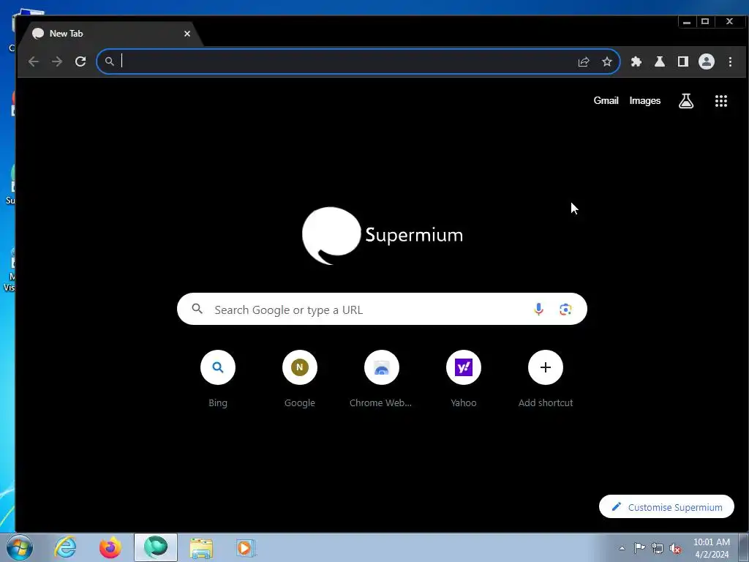
Task: Click the muted volume tray icon
Action: (675, 549)
